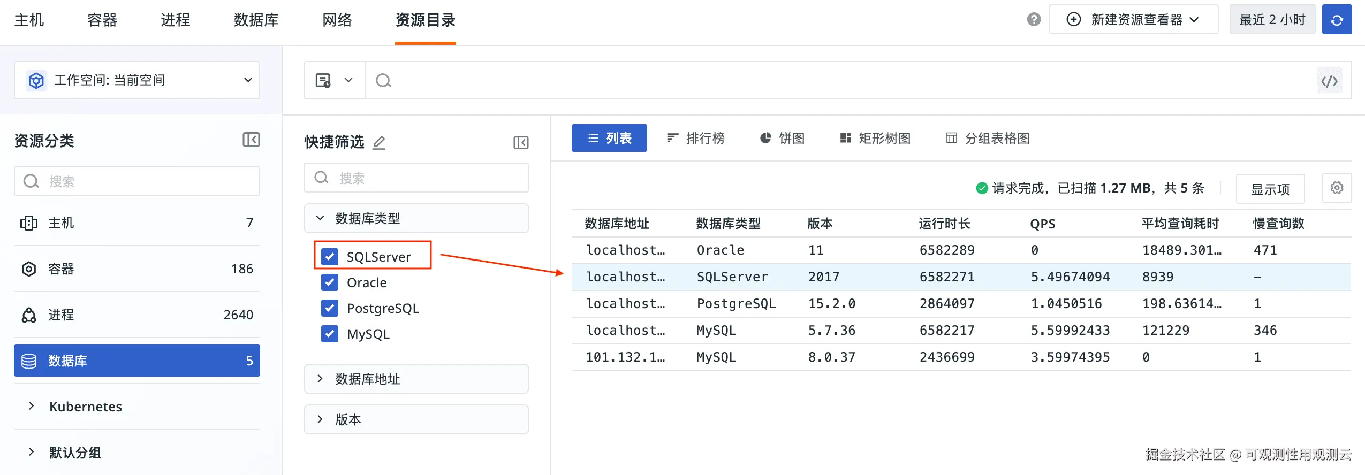Viewport: 1365px width, 475px height.
Task: Click the 数据库地址 column header
Action: tap(617, 224)
